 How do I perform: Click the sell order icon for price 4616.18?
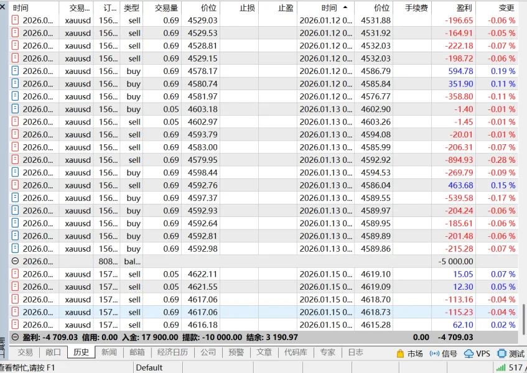pyautogui.click(x=15, y=325)
